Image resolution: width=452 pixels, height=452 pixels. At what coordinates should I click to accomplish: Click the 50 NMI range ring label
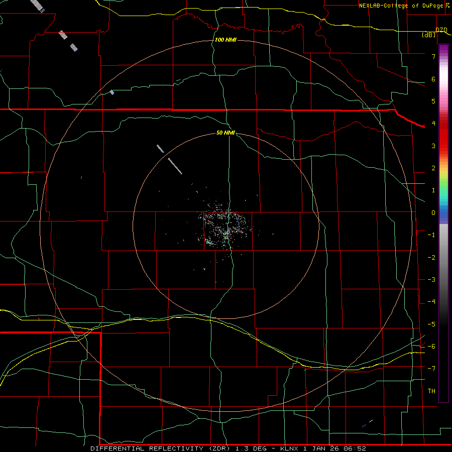[x=225, y=133]
